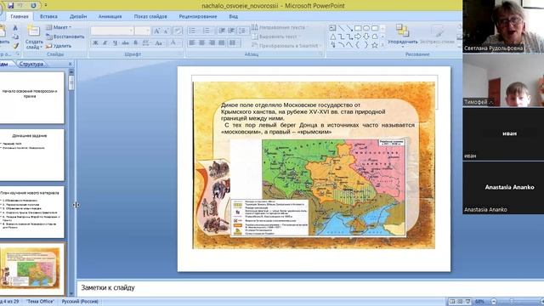Select the right arrow shape

tap(358, 37)
